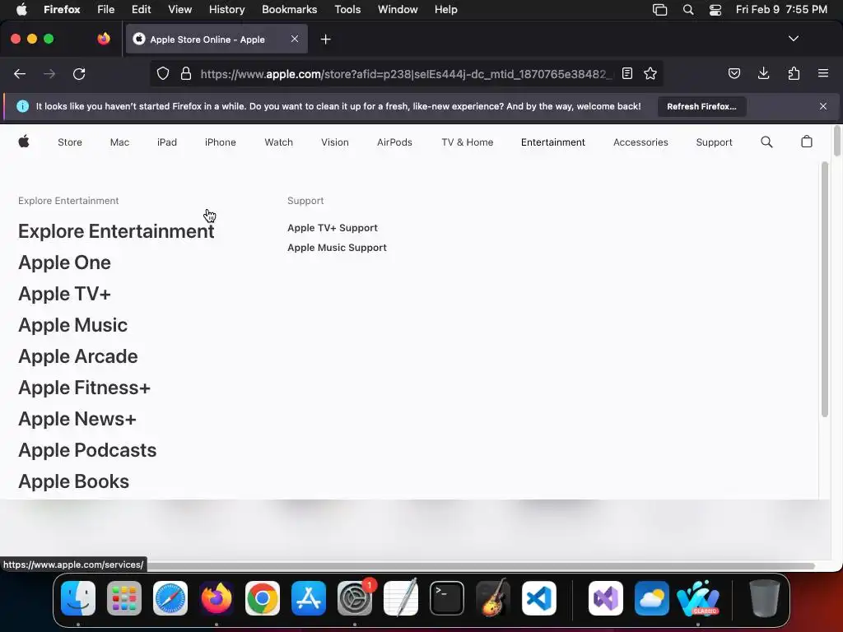Open the Apple TV+ Support link

click(x=333, y=228)
